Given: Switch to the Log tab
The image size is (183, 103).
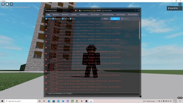Looking at the screenshot, I should (x=48, y=15).
